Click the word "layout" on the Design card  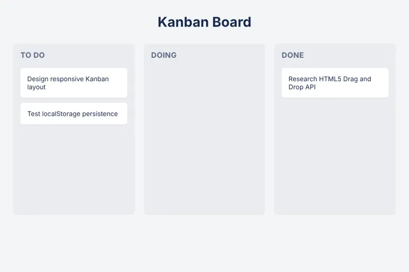tap(36, 87)
